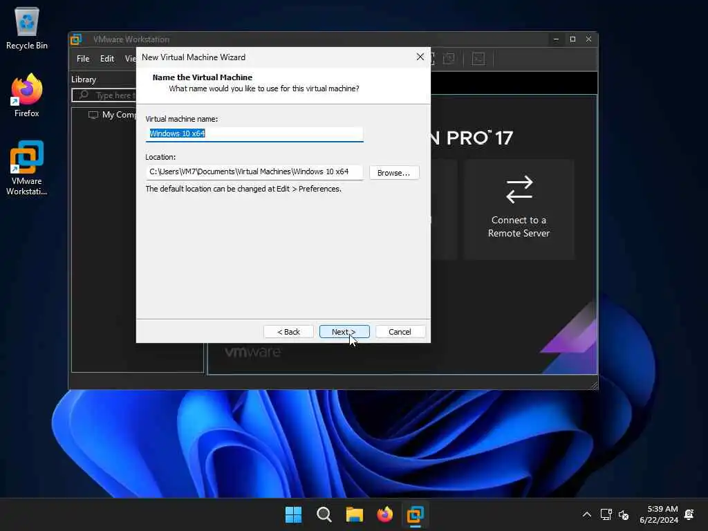708x531 pixels.
Task: Select My Computer in Library tree
Action: [x=113, y=115]
